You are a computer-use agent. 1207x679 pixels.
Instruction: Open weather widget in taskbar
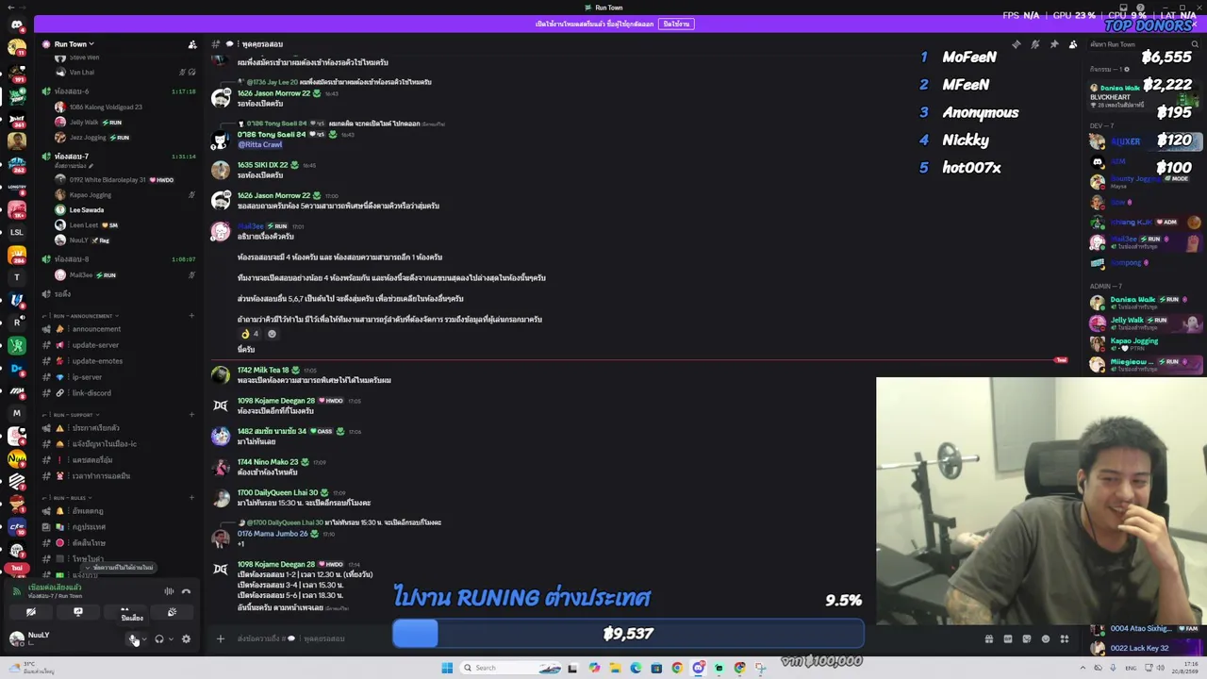click(30, 668)
